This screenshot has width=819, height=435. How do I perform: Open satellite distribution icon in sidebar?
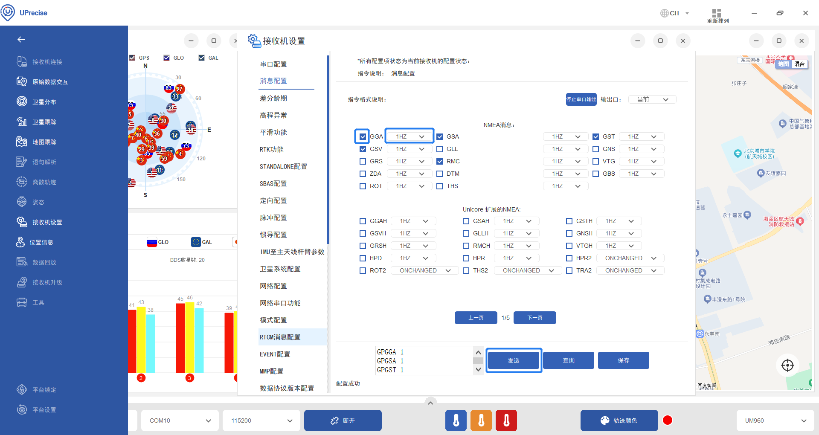coord(22,101)
